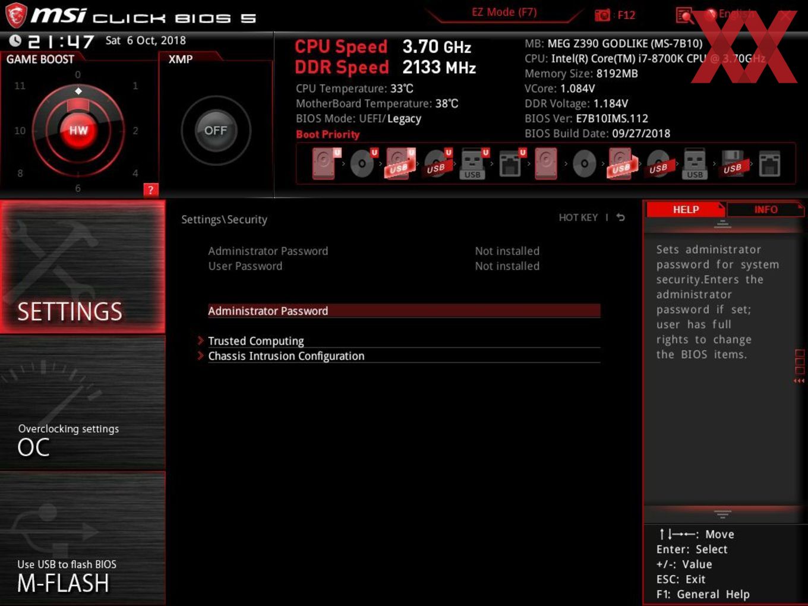Select the highlighted Administrator Password entry
The image size is (808, 606).
click(404, 311)
